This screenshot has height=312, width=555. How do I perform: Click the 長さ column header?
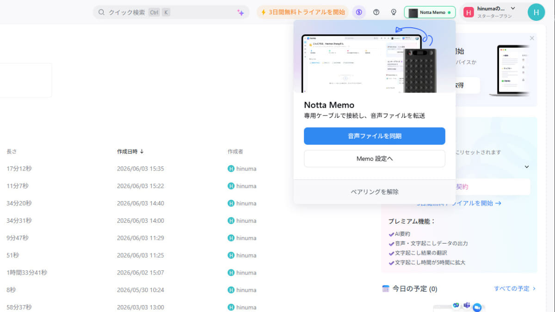(12, 152)
